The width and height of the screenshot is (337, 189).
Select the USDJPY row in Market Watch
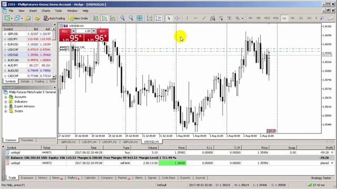click(x=27, y=39)
